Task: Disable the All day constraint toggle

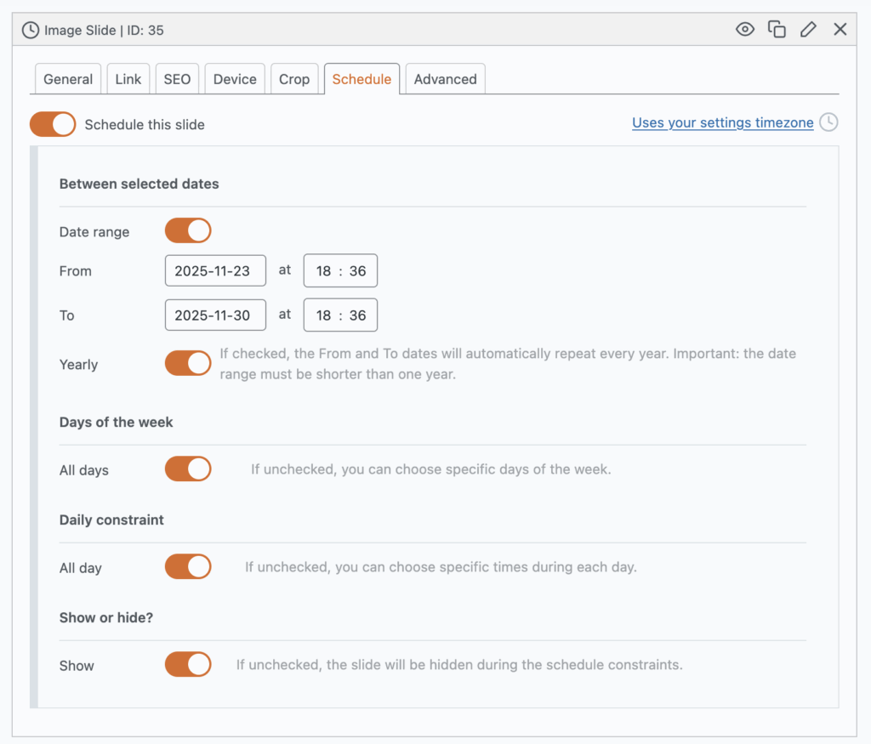Action: pos(187,566)
